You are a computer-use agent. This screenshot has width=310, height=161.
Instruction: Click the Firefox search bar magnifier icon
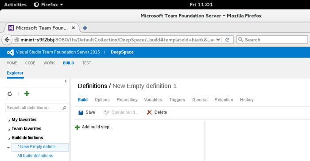[240, 40]
